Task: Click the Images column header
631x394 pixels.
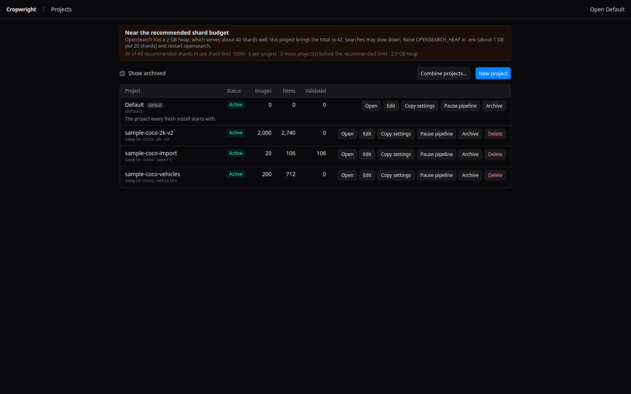Action: point(263,91)
